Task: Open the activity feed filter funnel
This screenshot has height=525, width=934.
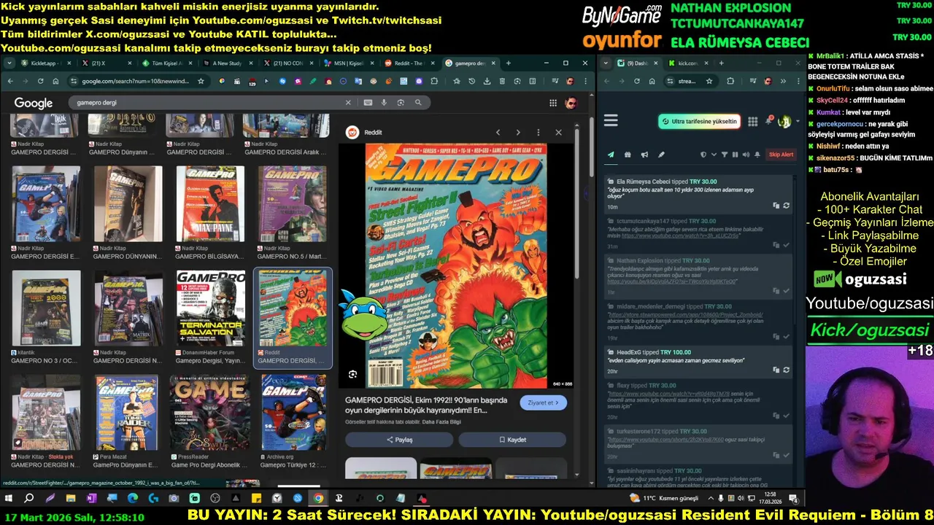Action: pos(725,155)
